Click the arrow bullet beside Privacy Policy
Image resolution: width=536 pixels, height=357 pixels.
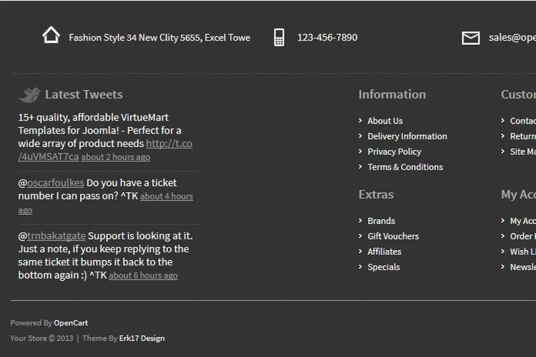coord(360,151)
